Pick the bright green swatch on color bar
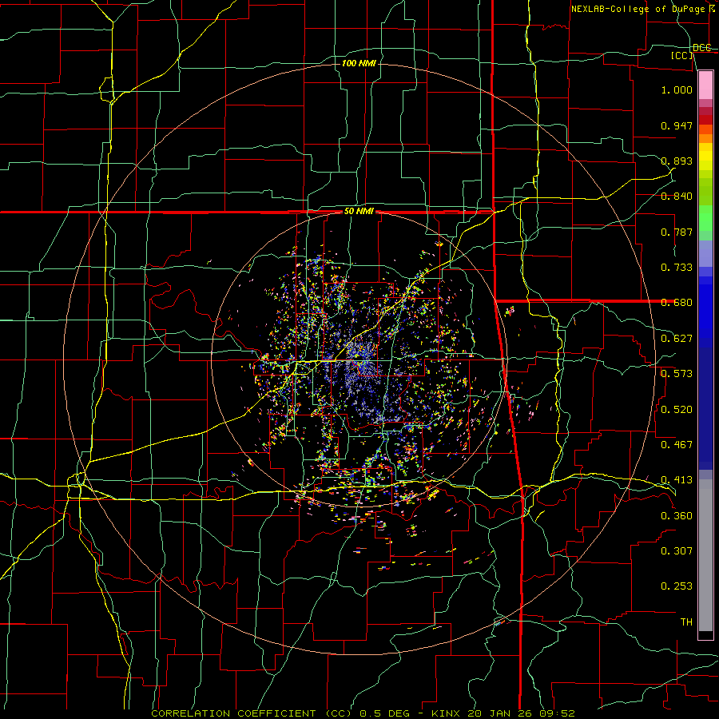719x719 pixels. pos(705,218)
